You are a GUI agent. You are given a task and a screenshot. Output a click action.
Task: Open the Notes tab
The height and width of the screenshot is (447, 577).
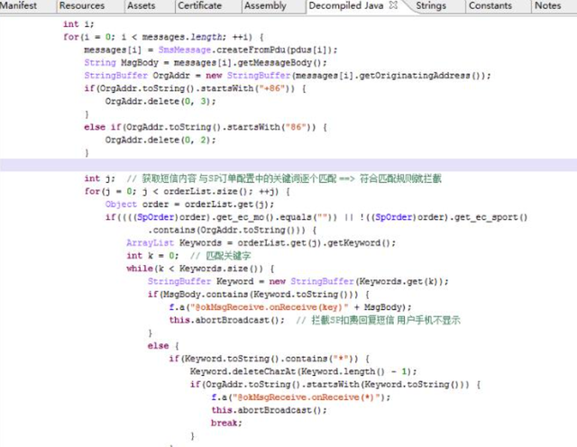click(547, 5)
